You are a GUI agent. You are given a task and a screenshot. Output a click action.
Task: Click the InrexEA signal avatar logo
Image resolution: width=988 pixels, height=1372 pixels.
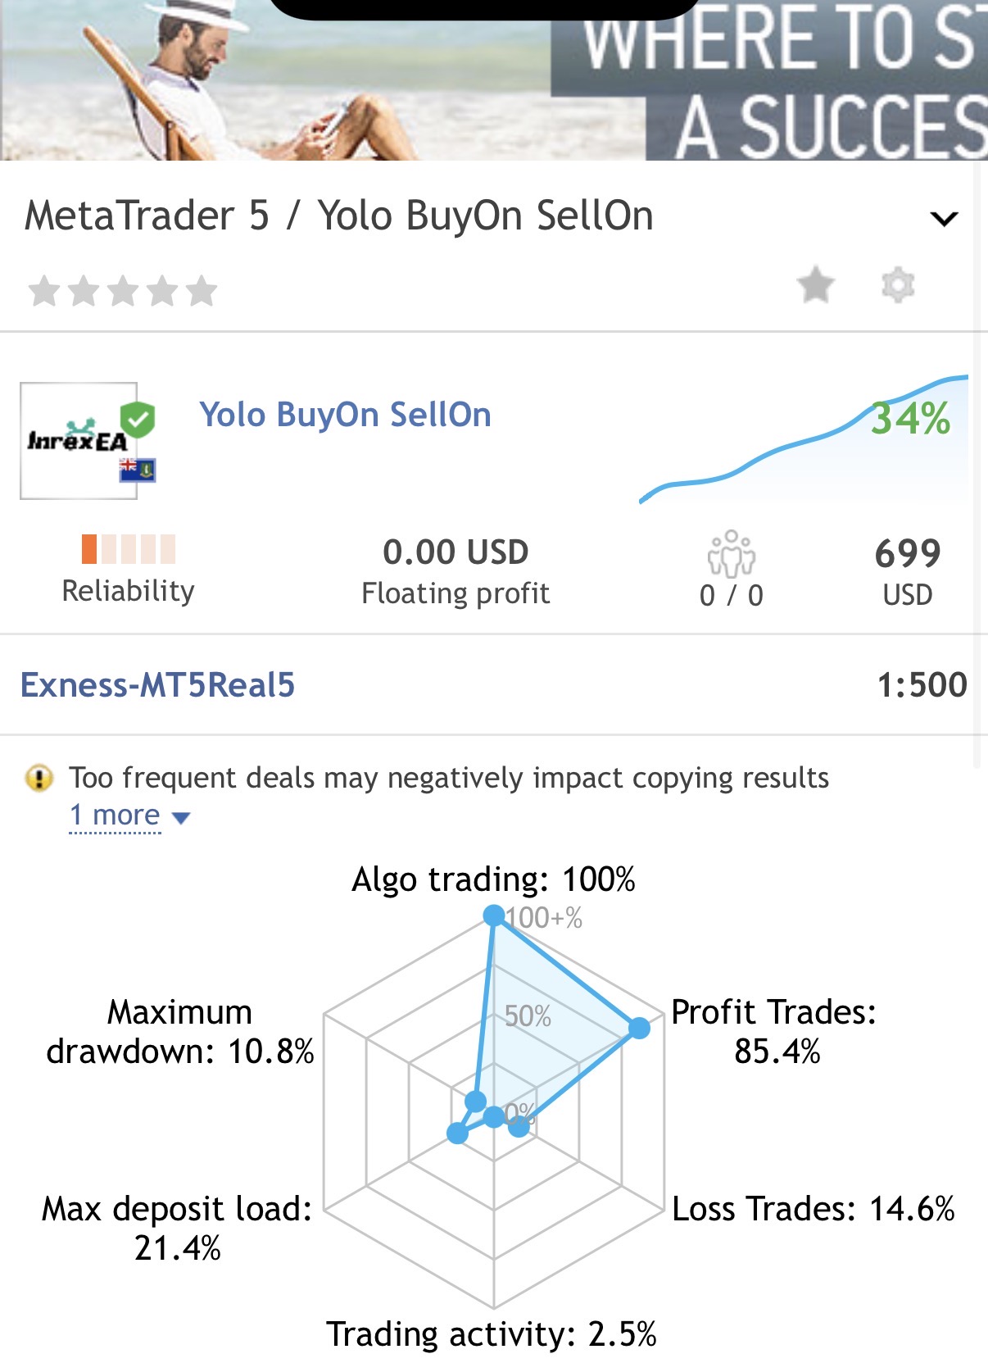click(78, 441)
